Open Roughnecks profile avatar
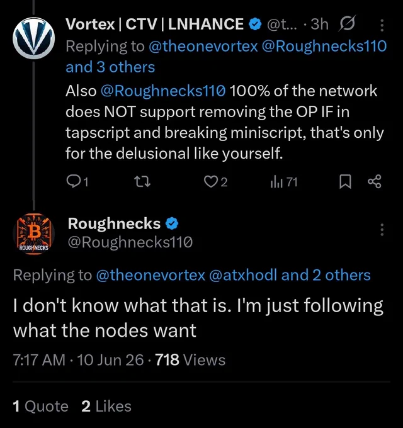This screenshot has width=403, height=428. 33,234
